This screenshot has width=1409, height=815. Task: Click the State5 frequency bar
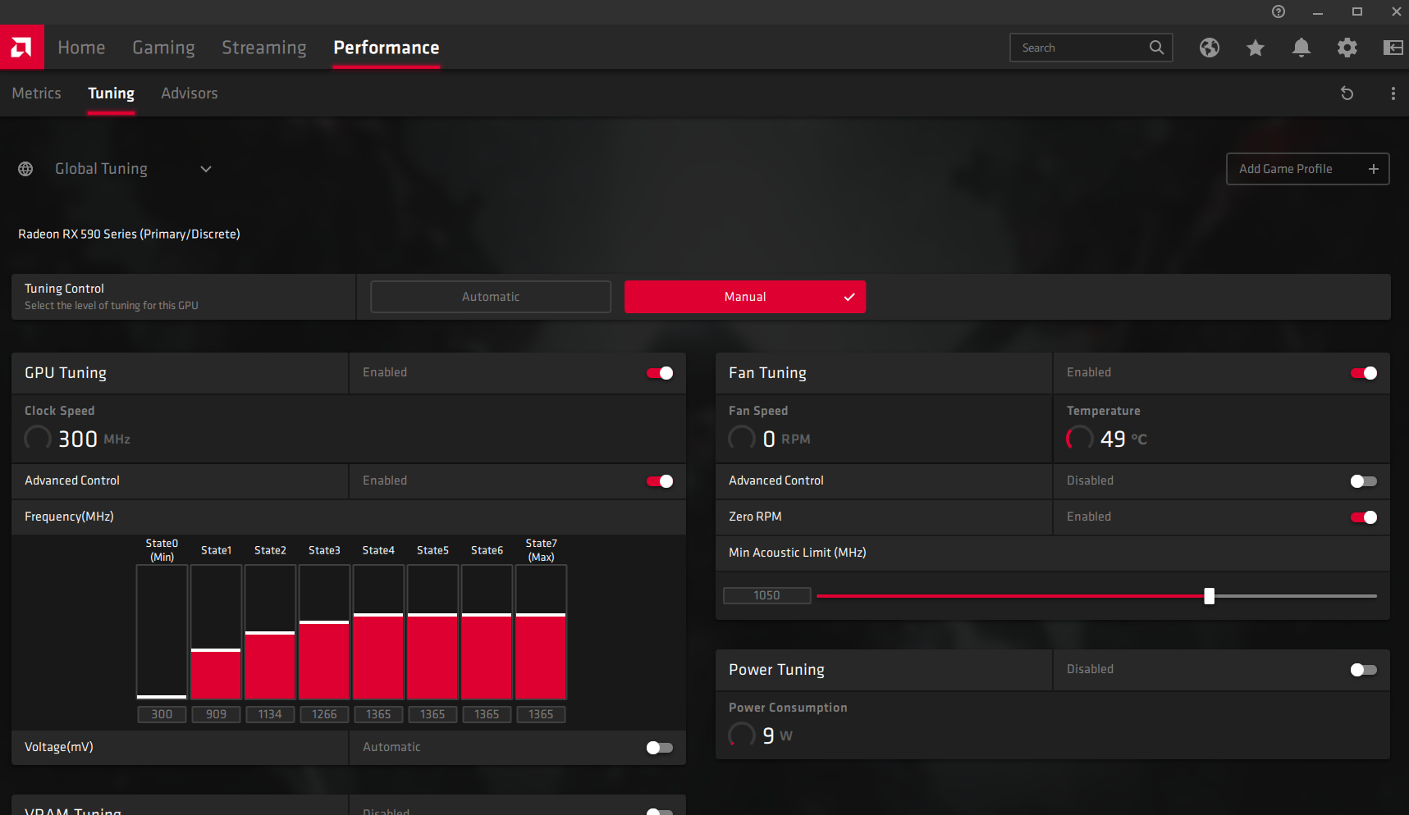click(x=432, y=632)
